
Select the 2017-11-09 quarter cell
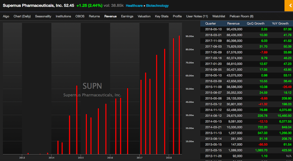tap(213, 41)
